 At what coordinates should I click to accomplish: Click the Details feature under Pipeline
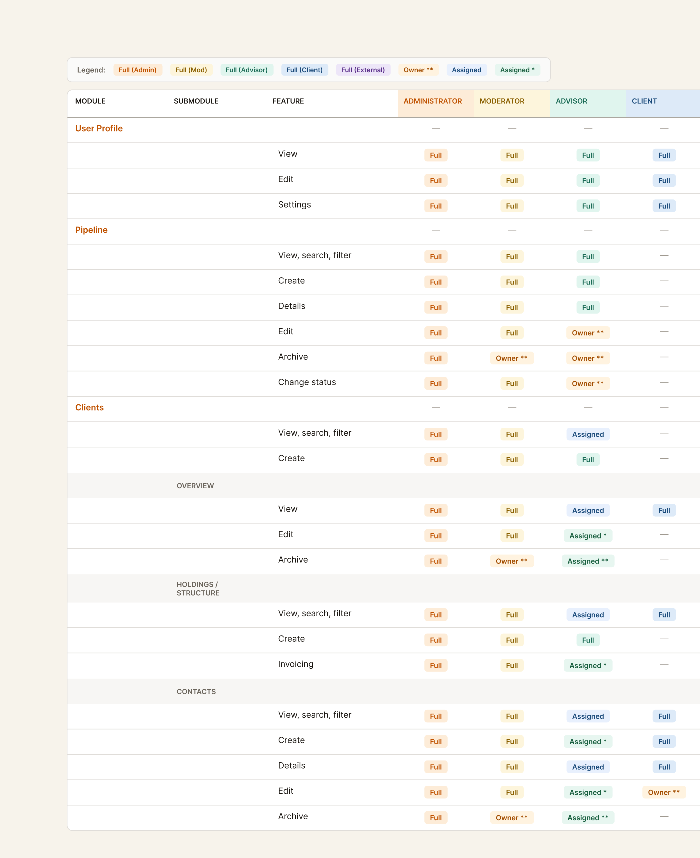point(292,306)
